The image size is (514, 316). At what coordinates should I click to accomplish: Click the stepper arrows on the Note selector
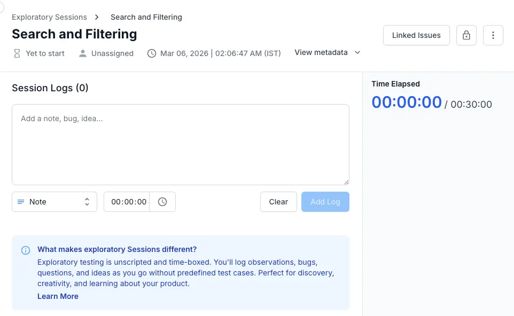pos(86,202)
